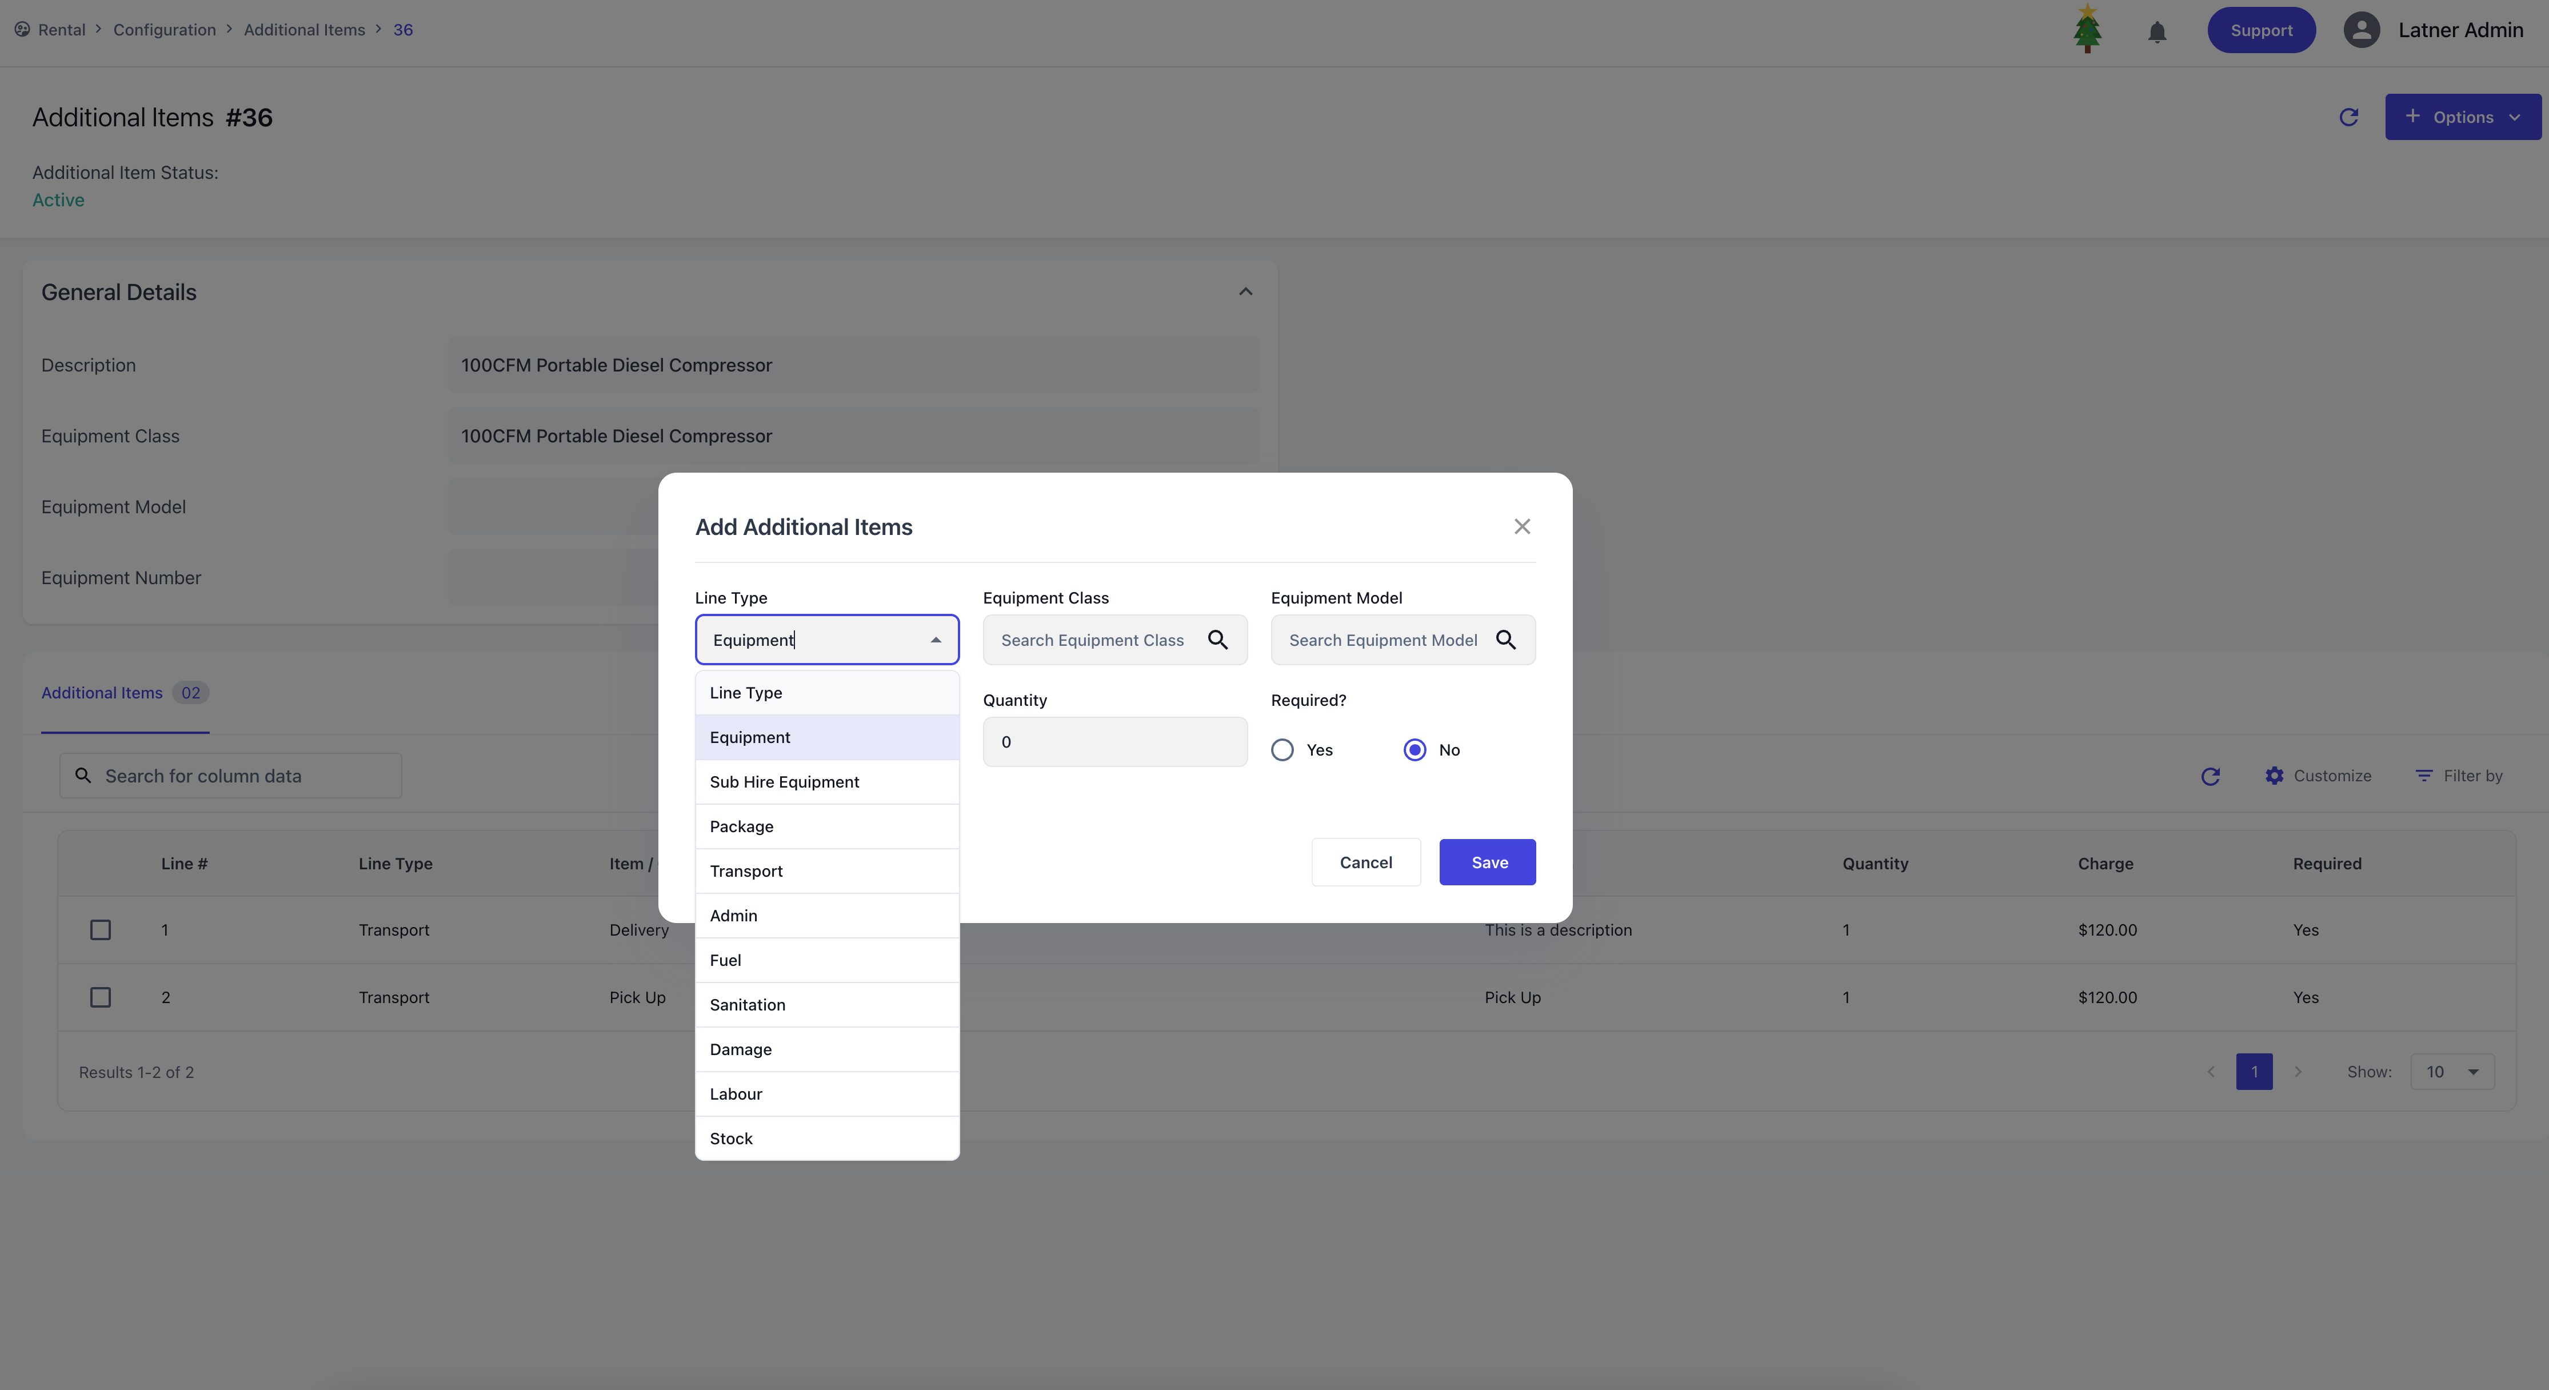This screenshot has width=2549, height=1390.
Task: Click the Quantity input field
Action: pyautogui.click(x=1114, y=742)
